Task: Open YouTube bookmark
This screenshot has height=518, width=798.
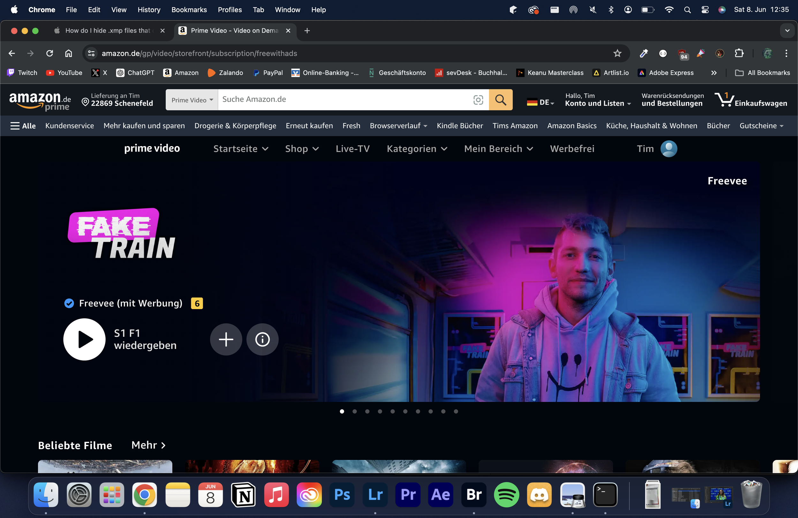Action: point(64,73)
